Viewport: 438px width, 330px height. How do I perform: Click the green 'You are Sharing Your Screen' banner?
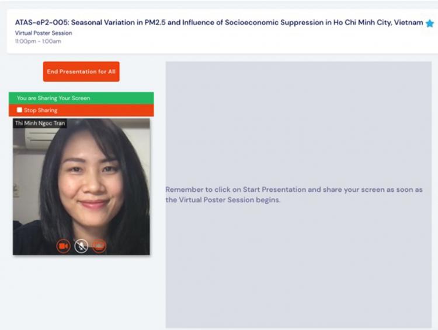tap(81, 98)
